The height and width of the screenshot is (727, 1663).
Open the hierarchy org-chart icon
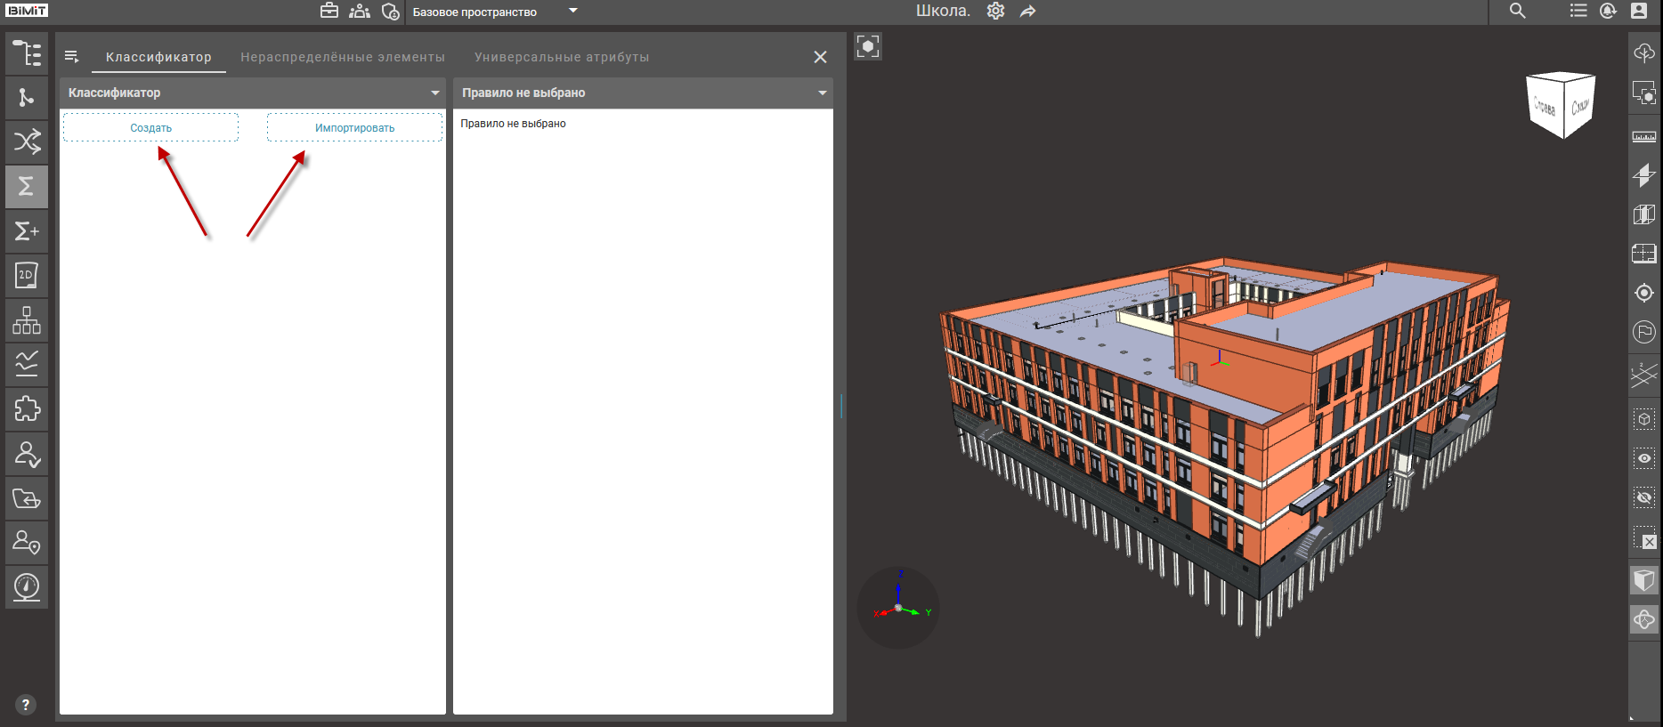pyautogui.click(x=27, y=320)
